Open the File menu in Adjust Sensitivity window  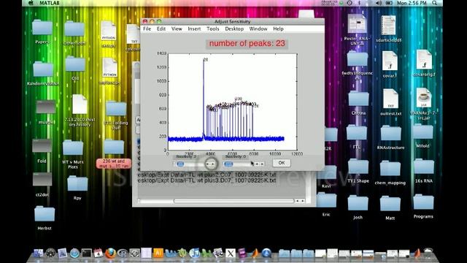tap(147, 28)
